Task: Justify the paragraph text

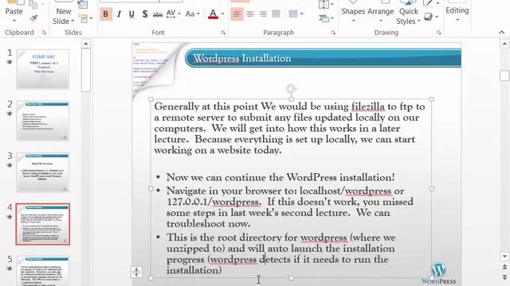Action: [276, 14]
